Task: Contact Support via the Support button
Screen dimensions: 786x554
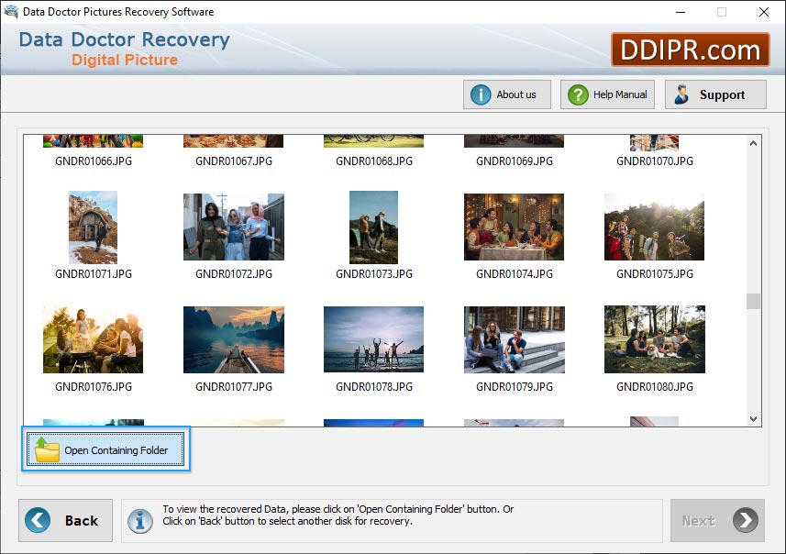Action: (715, 94)
